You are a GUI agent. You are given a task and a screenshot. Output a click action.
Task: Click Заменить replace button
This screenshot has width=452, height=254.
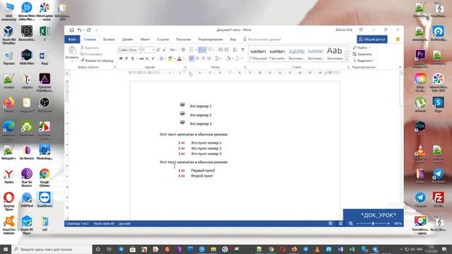(362, 54)
